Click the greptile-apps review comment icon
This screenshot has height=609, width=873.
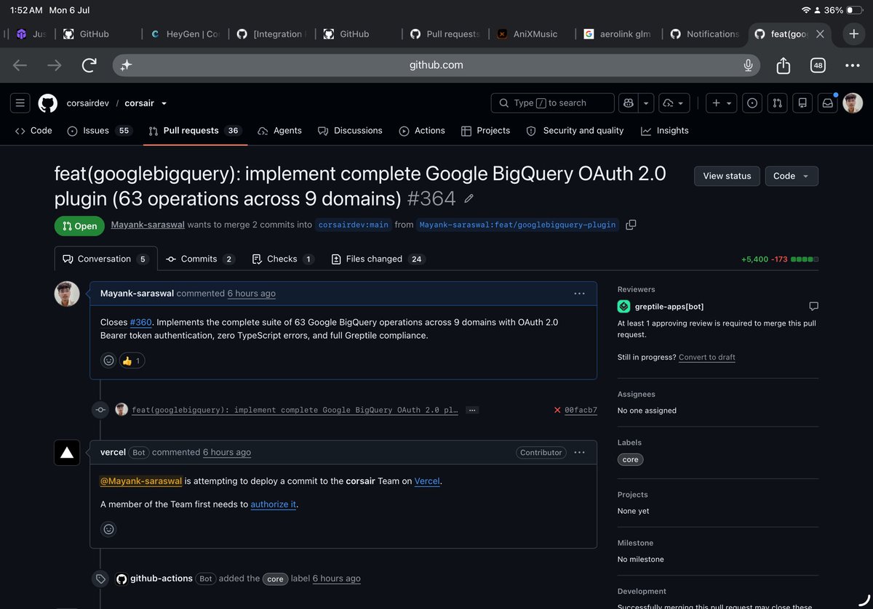point(813,306)
